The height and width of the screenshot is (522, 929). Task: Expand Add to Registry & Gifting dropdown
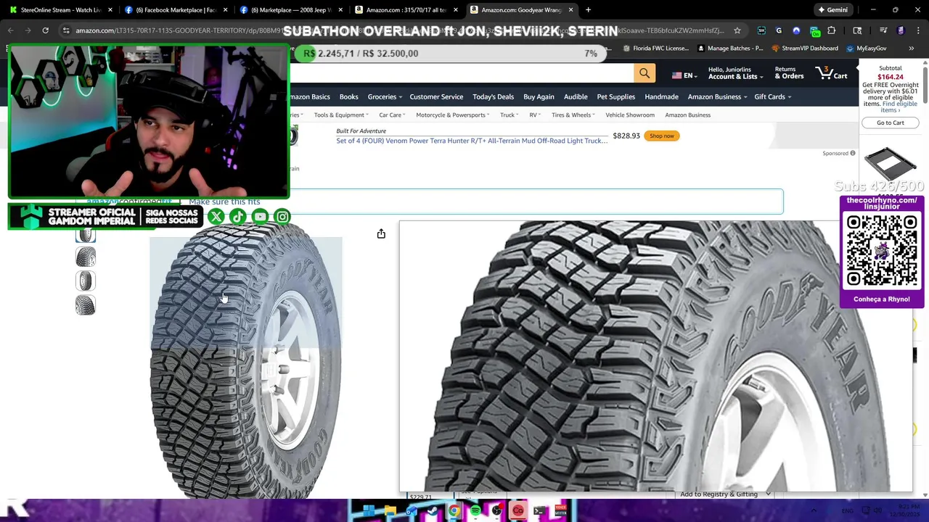point(726,494)
